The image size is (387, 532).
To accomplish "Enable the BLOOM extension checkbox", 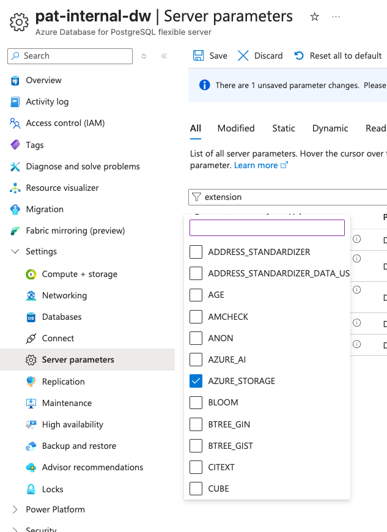I will (196, 402).
